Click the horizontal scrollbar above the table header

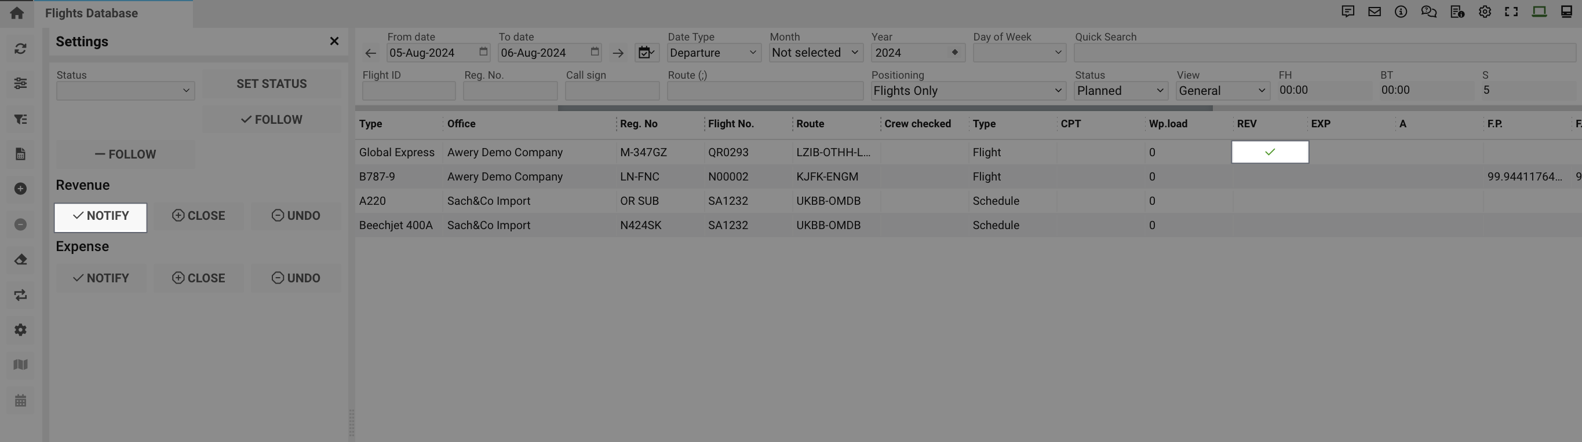[x=884, y=108]
